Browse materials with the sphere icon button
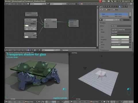This screenshot has height=103, width=138. coord(101,20)
